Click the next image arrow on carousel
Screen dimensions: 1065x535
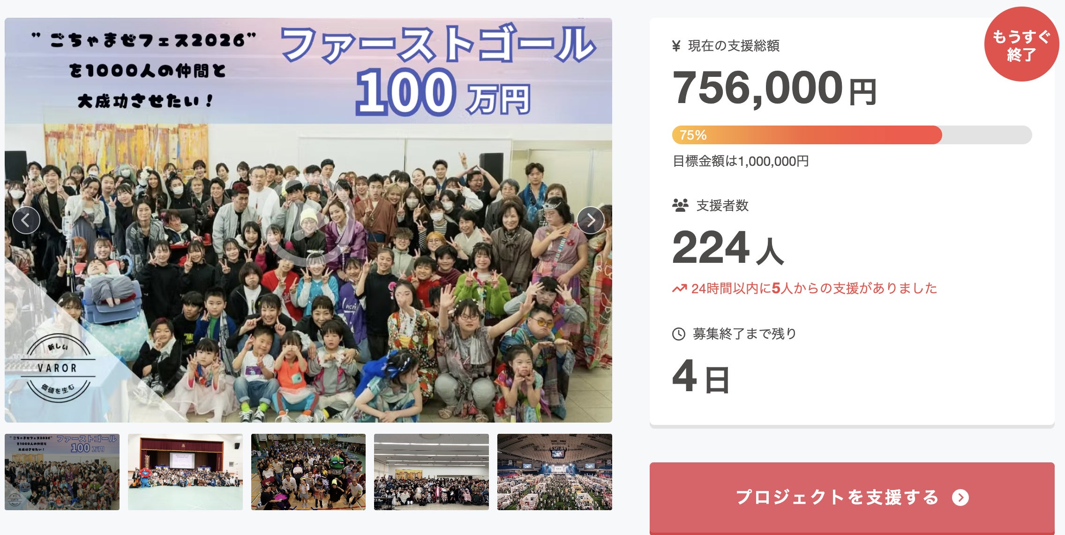pos(590,220)
